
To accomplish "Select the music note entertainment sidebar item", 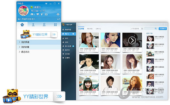I will pos(69,38).
